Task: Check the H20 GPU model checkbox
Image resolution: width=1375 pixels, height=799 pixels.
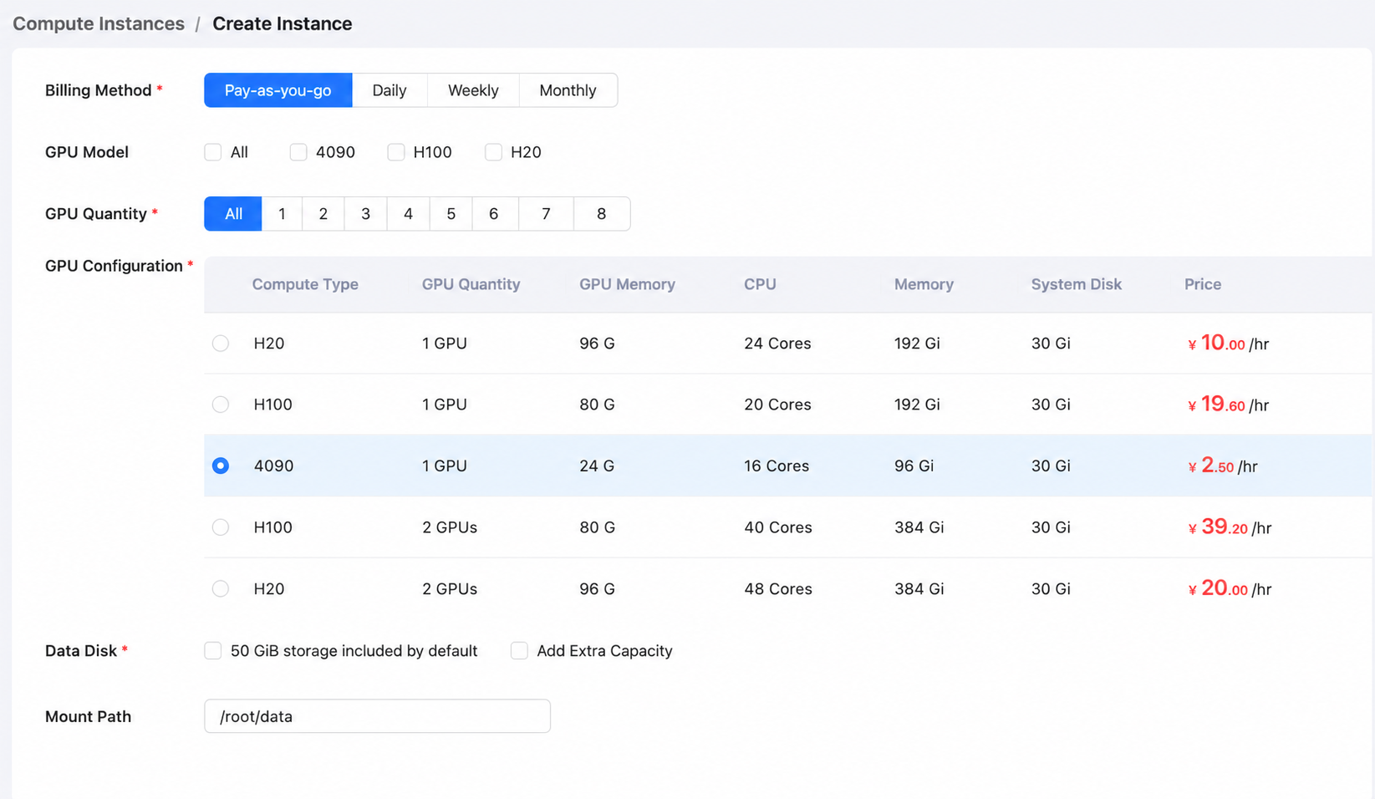Action: click(494, 152)
